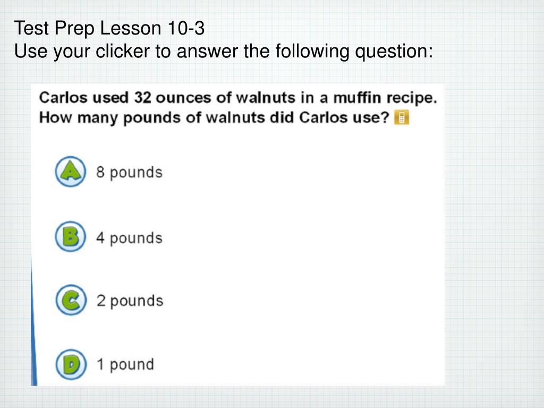Screen dimensions: 544x408
Task: Click the number 32 in the question
Action: tap(143, 98)
